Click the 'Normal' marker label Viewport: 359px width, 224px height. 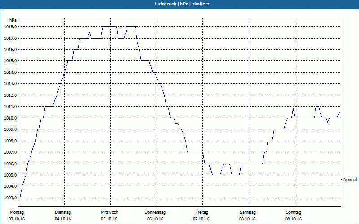(x=350, y=180)
